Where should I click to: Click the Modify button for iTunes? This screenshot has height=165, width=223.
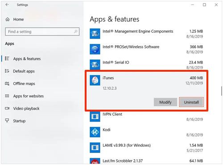(165, 102)
